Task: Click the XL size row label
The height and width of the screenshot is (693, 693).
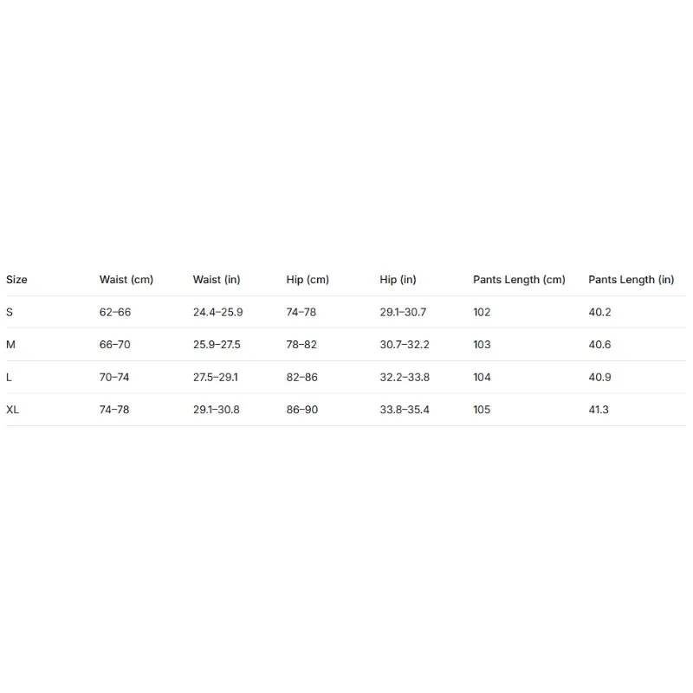Action: 12,410
